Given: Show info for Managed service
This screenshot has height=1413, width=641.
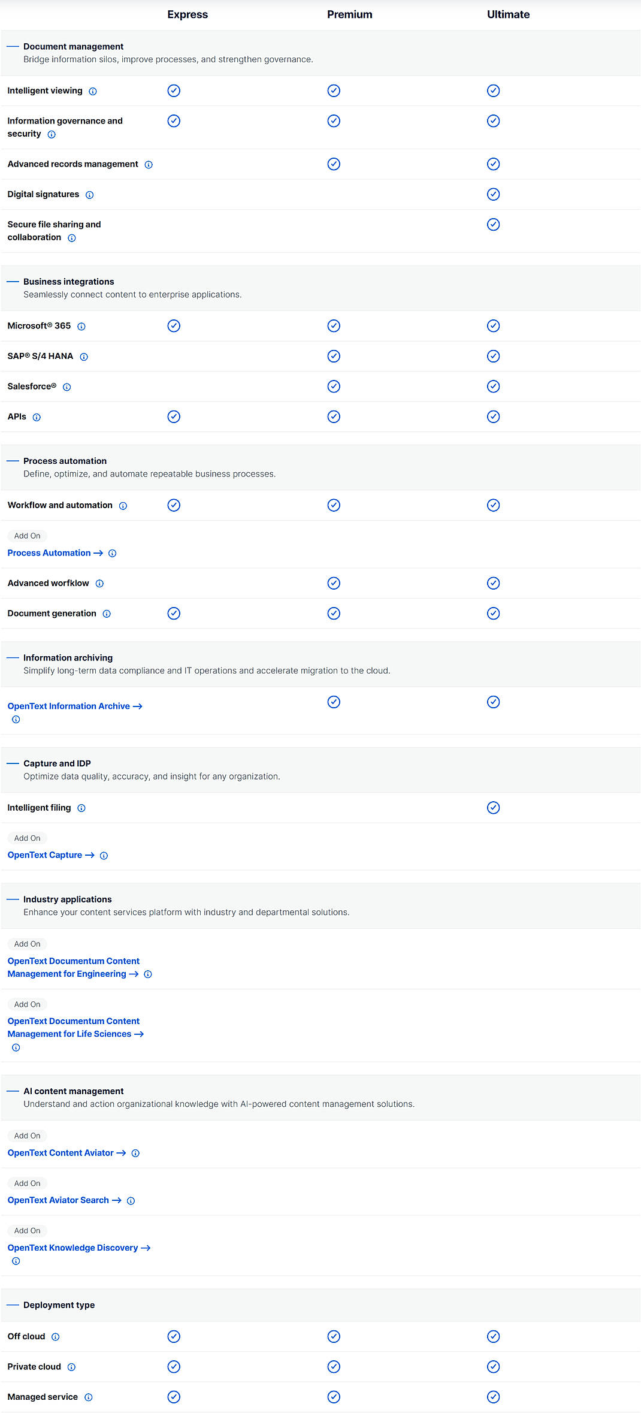Looking at the screenshot, I should pyautogui.click(x=88, y=1397).
